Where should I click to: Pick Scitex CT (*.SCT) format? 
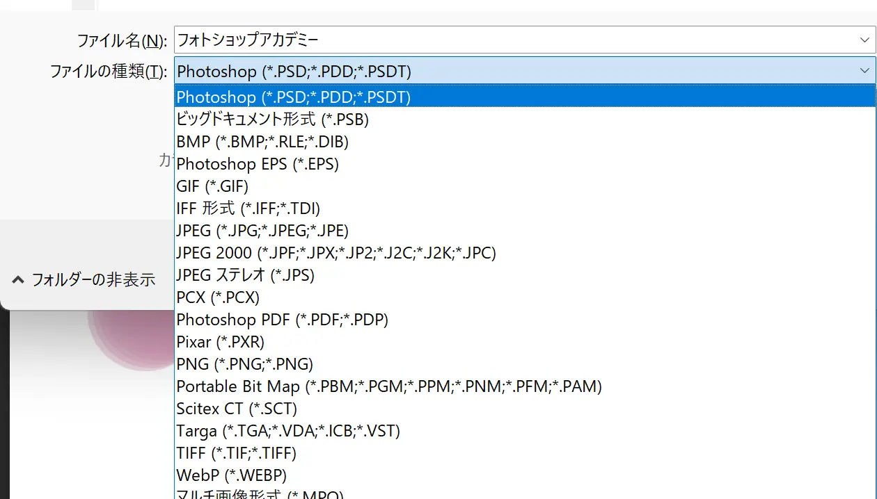point(525,408)
